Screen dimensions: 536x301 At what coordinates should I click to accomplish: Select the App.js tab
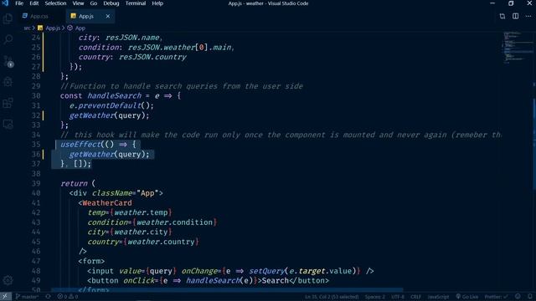(x=90, y=16)
